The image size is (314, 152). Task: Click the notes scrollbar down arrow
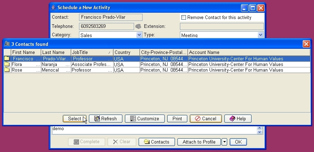pos(260,132)
